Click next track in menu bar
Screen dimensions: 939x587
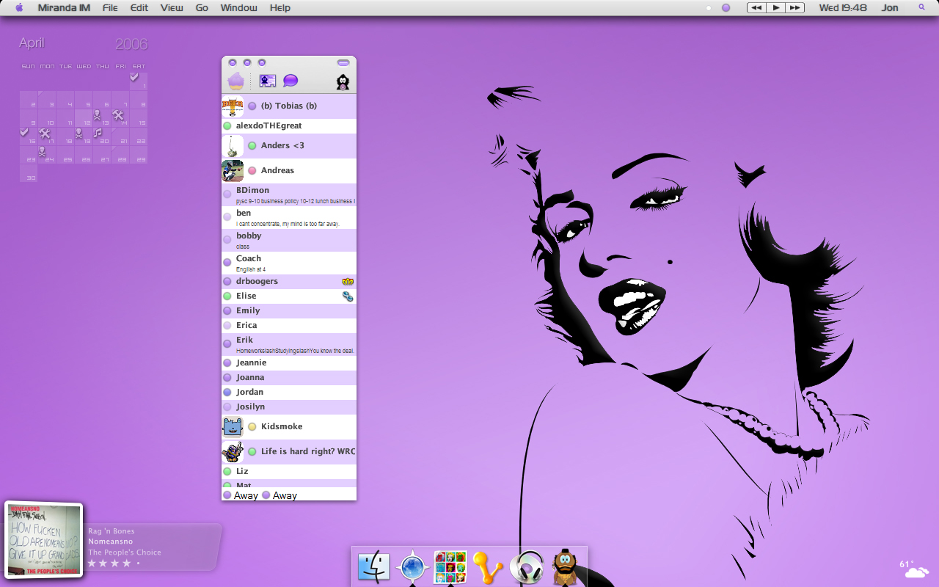point(795,7)
